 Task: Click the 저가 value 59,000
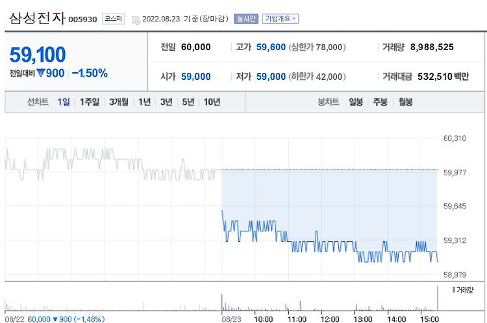[x=271, y=77]
